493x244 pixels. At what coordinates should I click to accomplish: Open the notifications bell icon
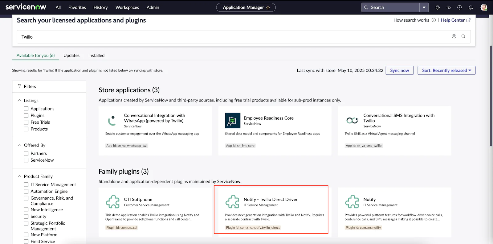(x=471, y=7)
